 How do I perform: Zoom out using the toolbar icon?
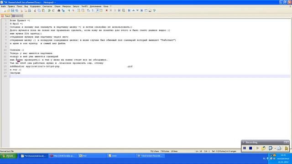click(73, 10)
